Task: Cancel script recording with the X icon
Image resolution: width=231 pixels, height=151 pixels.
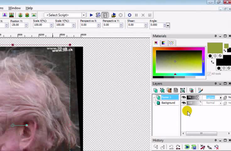Action: [143, 15]
